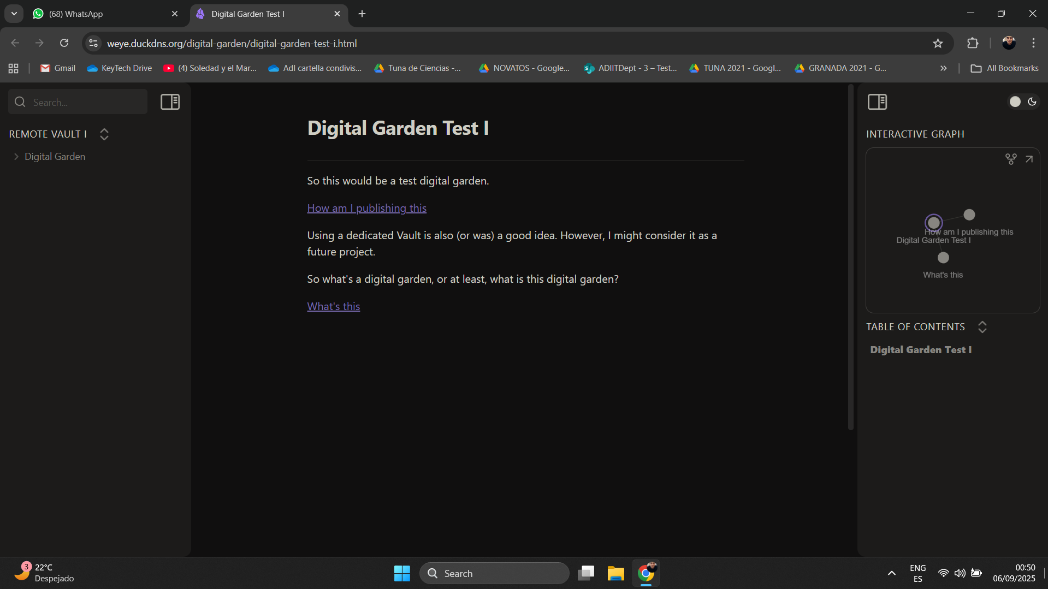Open graph settings via node icon

coord(1010,158)
